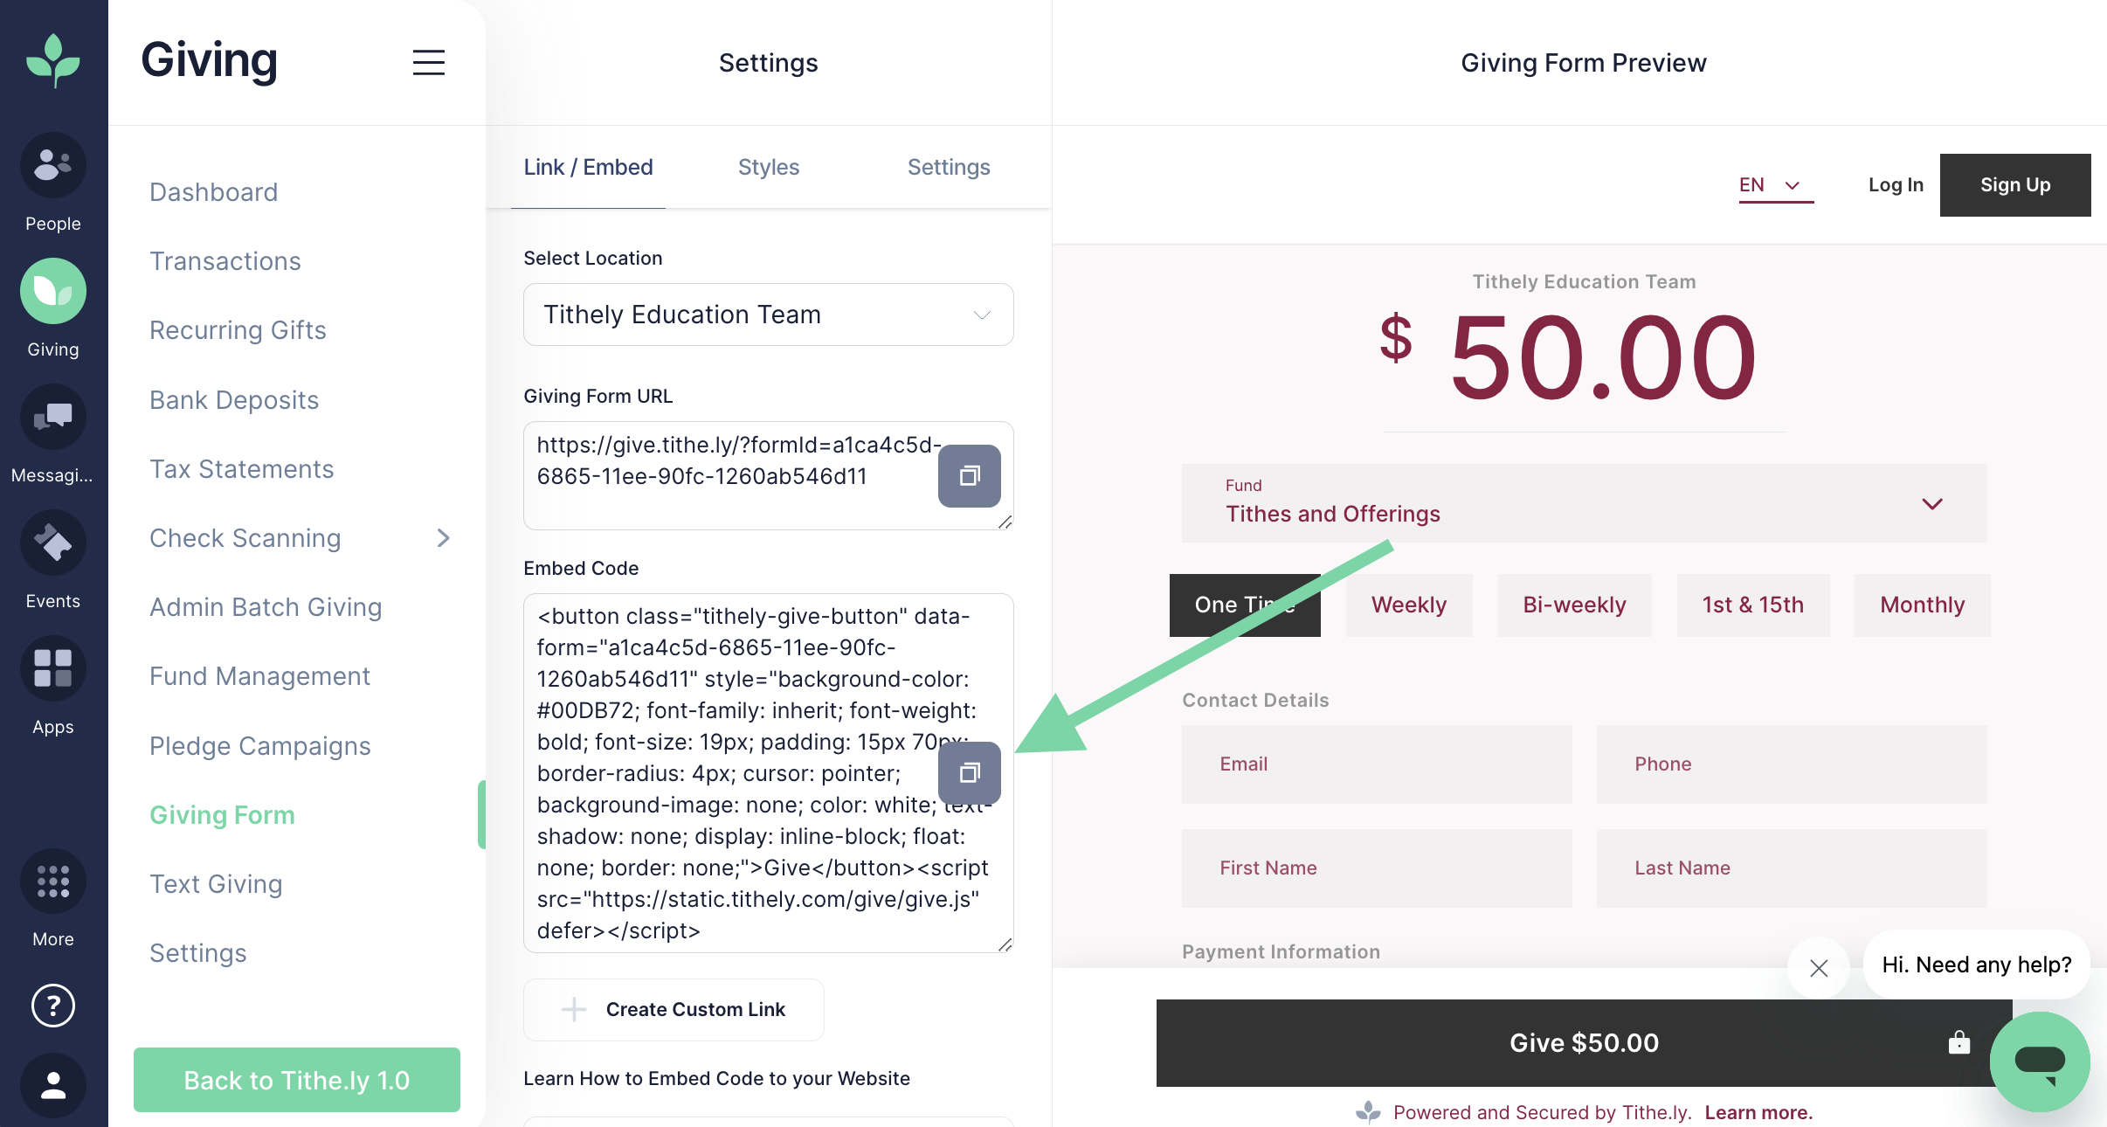The image size is (2107, 1127).
Task: Open the EN language selector
Action: point(1776,185)
